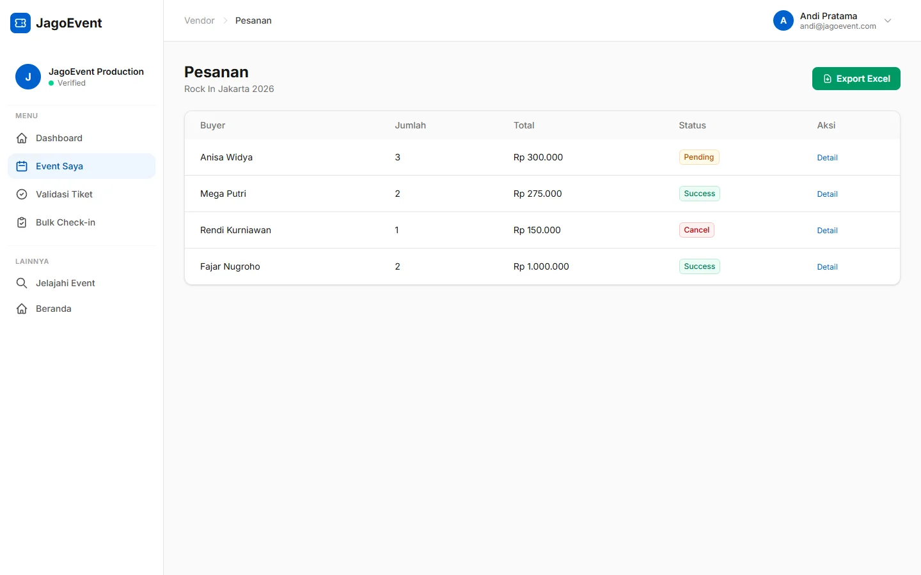921x575 pixels.
Task: Click the JagoEvent ticket logo icon
Action: tap(20, 23)
